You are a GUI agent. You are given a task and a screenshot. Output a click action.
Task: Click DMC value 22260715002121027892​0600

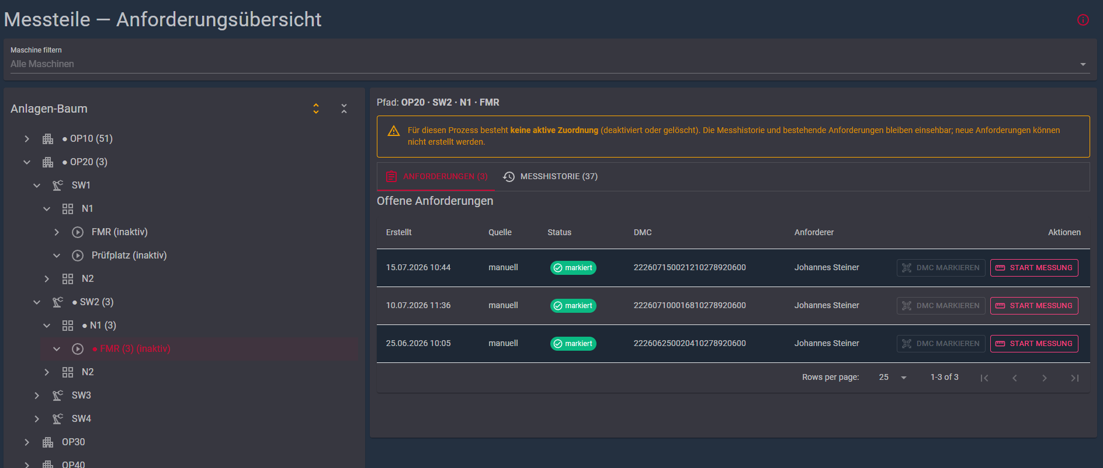coord(689,267)
